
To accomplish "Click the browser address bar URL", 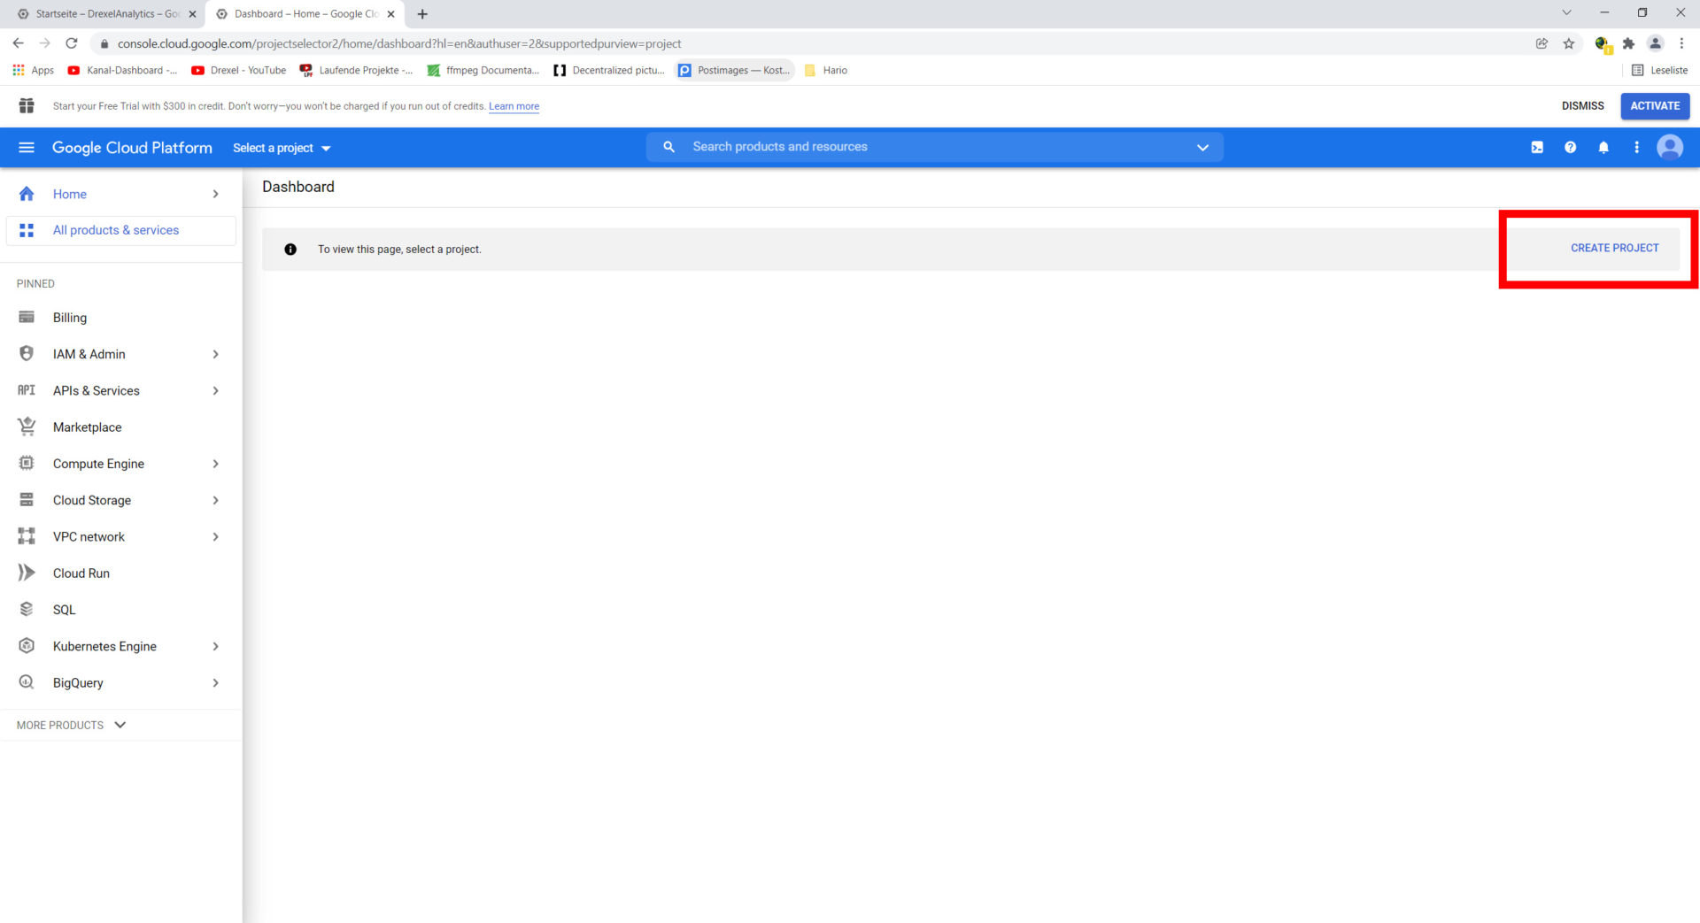I will point(399,43).
